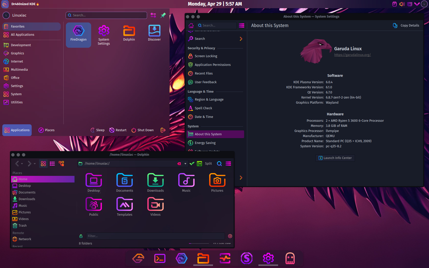Open the garudalinux.org link
Viewport: 429px width, 268px height.
coord(352,55)
